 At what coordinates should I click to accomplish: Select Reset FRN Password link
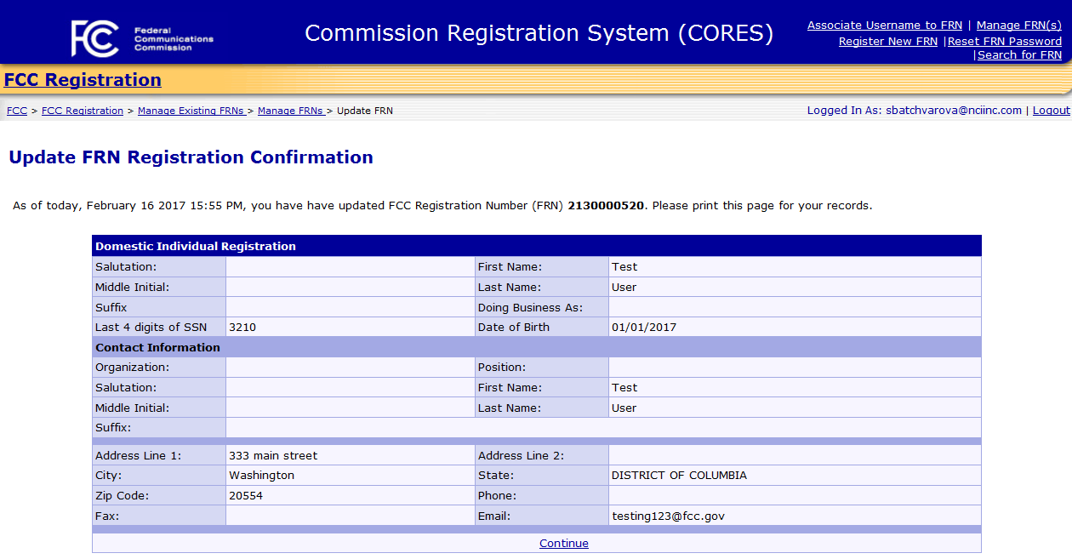(x=1004, y=41)
